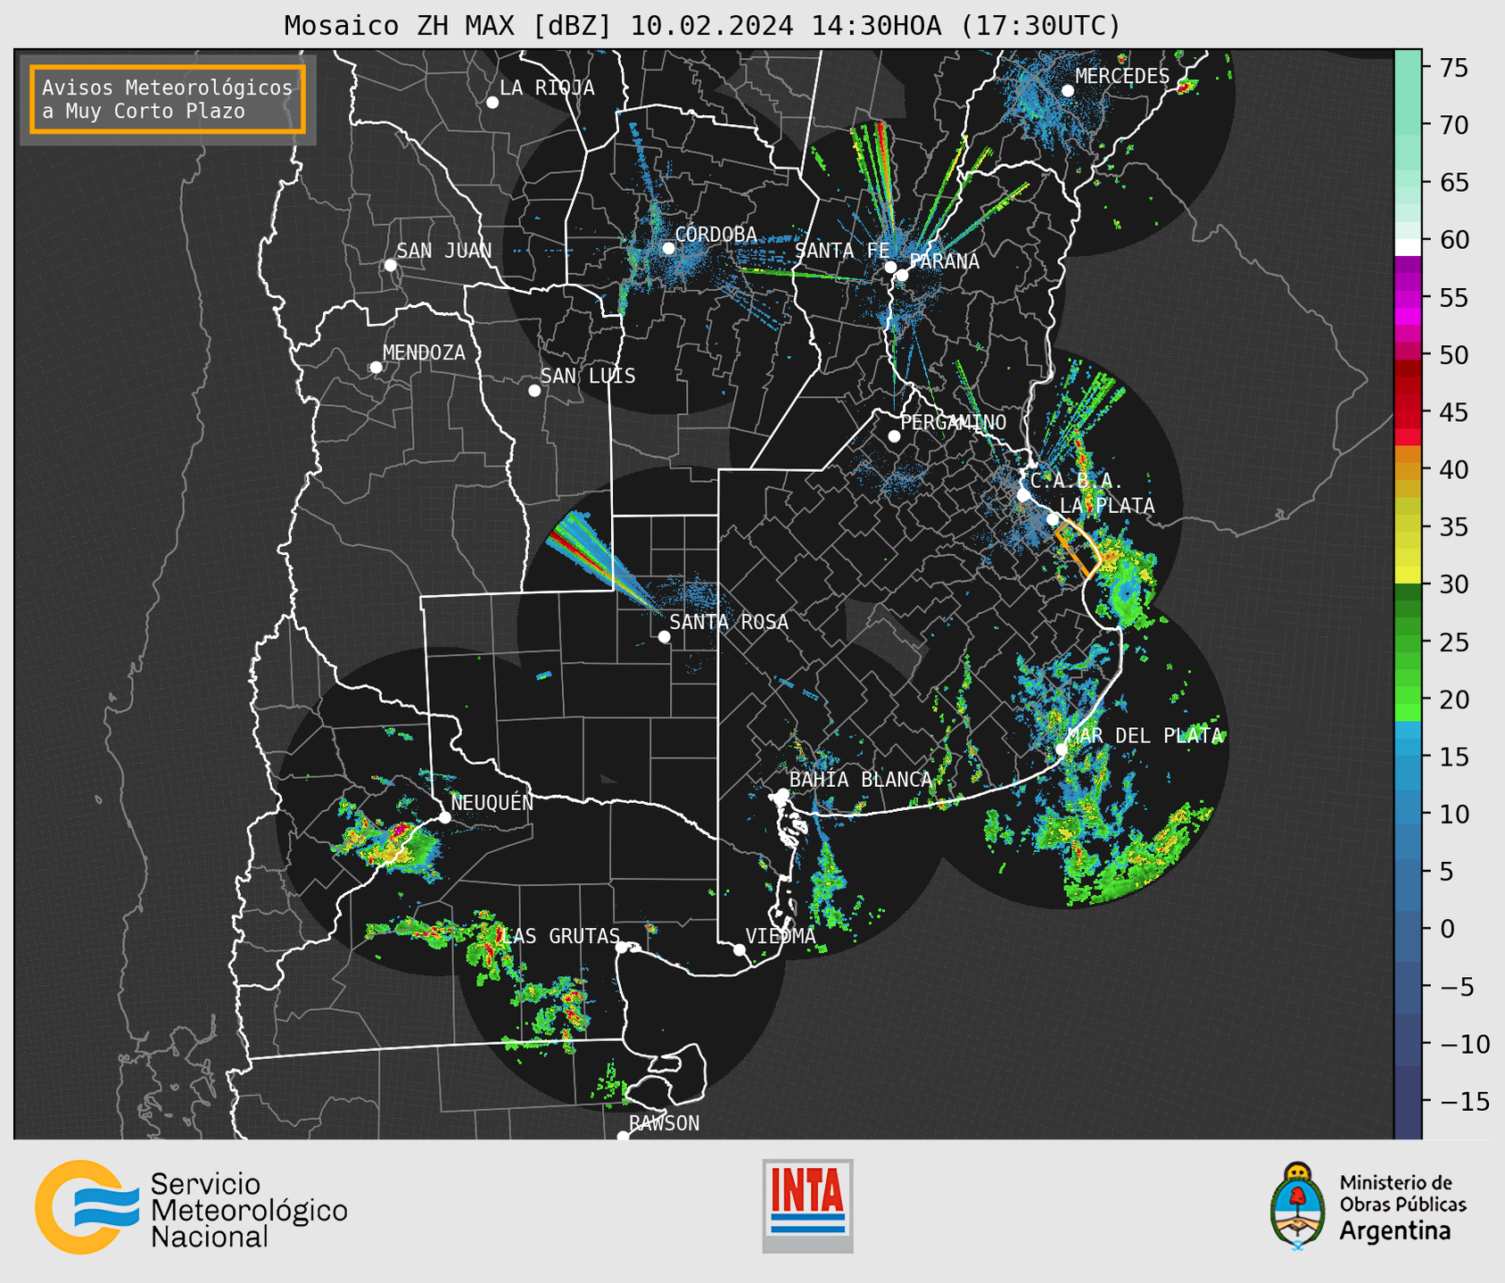Click the PERGAMINO city marker dot
The image size is (1505, 1283).
pyautogui.click(x=894, y=436)
